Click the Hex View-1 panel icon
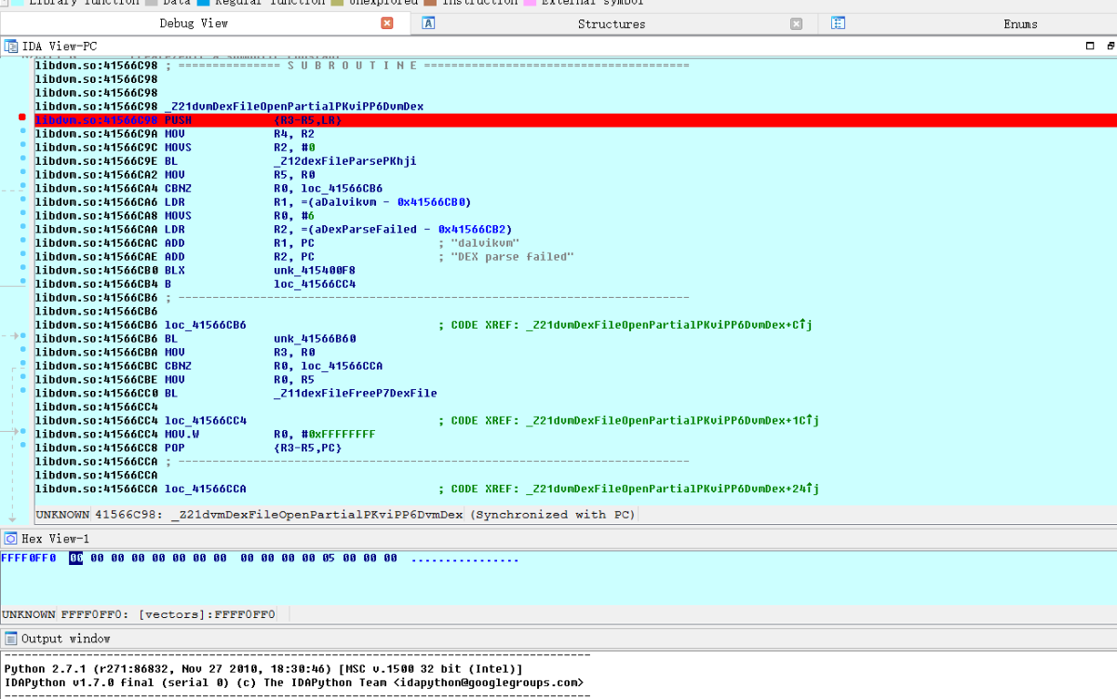Screen dimensions: 1117x699 (10, 538)
